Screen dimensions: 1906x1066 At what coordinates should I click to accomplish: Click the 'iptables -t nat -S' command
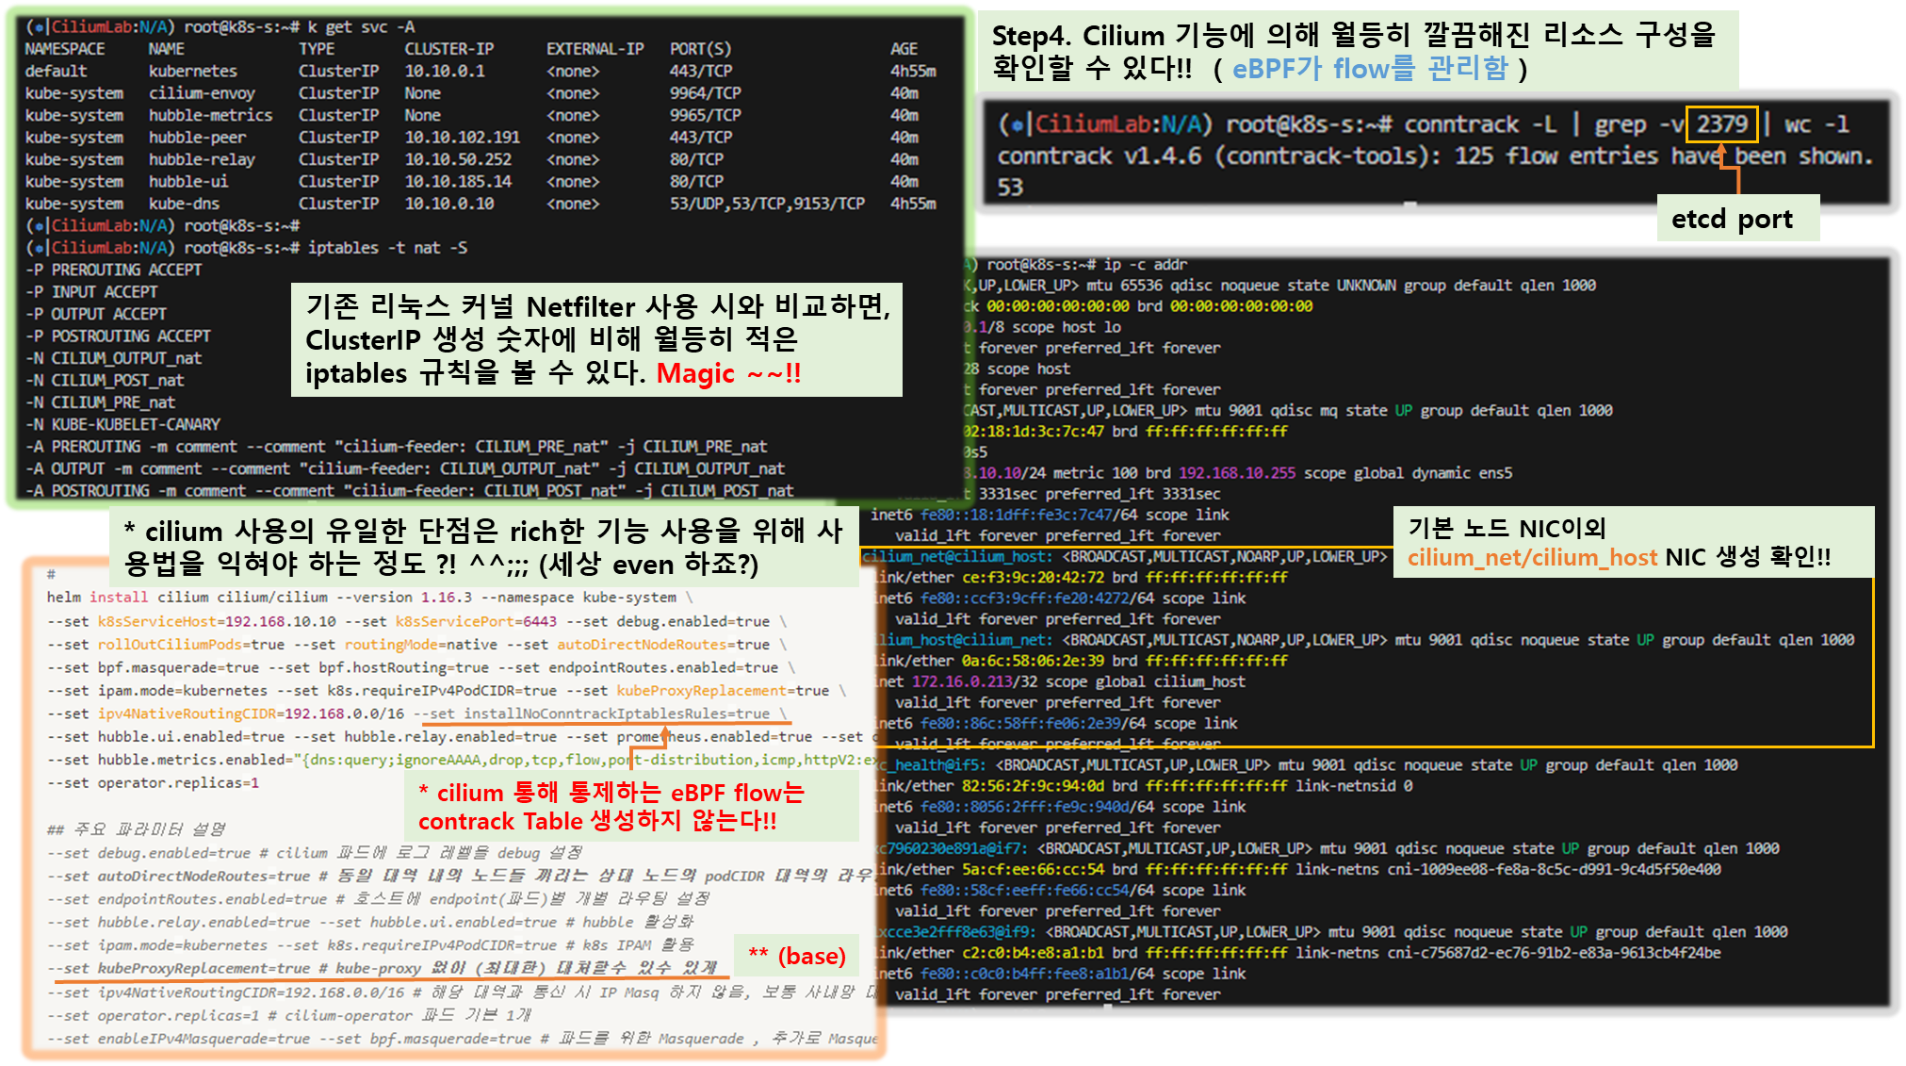[387, 248]
